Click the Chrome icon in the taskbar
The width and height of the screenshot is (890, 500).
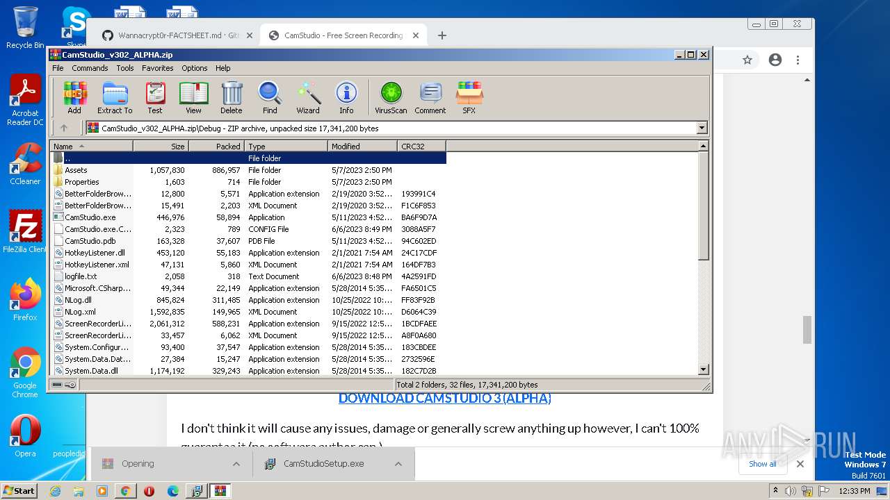coord(125,491)
